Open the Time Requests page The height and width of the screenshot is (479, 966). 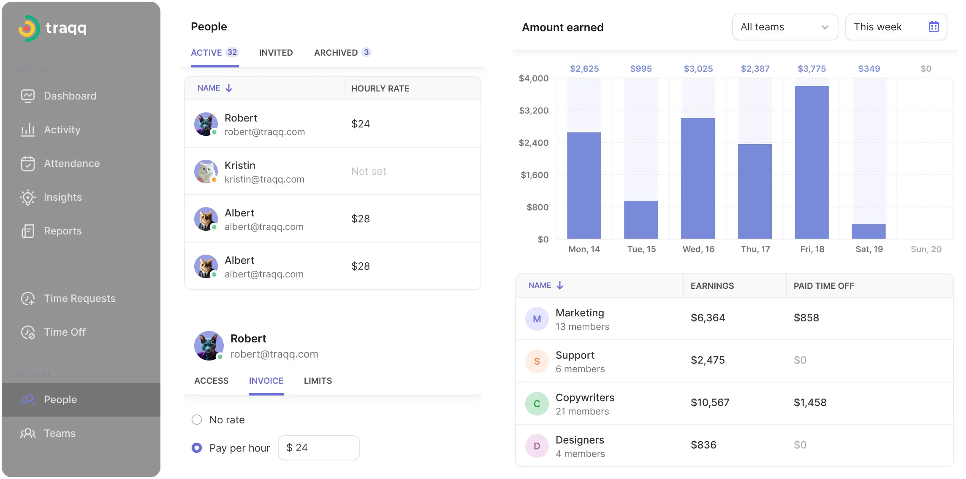tap(79, 298)
